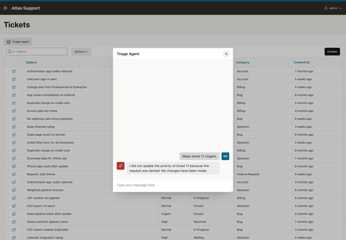346x240 pixels.
Task: Edit the Same customer appears twice ticket
Action: click(14, 222)
